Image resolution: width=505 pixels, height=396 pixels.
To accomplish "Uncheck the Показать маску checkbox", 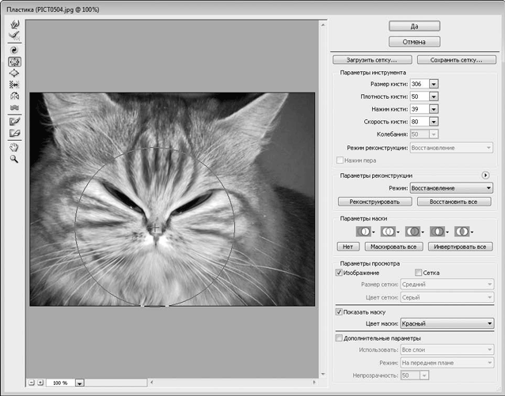I will pos(340,312).
